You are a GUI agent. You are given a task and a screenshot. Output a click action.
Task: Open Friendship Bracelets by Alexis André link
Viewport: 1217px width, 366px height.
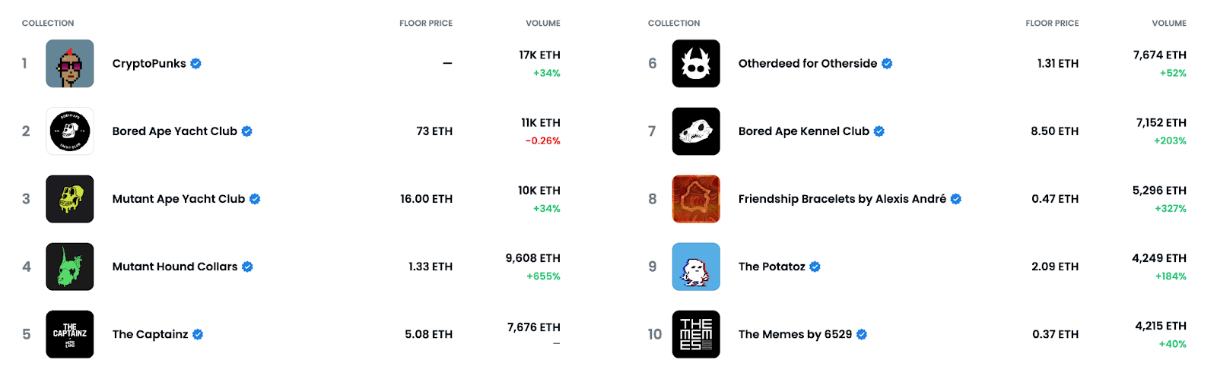(843, 199)
